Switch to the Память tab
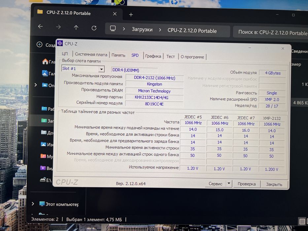 click(x=118, y=55)
